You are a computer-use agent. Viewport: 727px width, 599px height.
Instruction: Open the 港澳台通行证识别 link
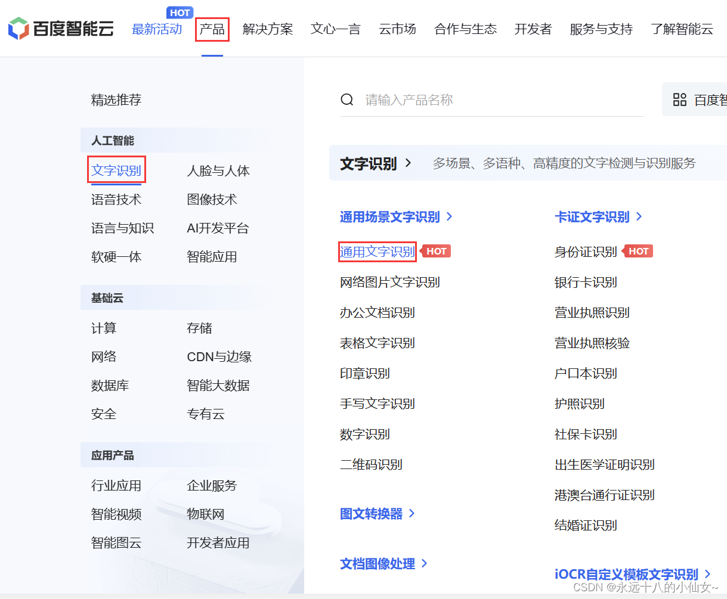(x=605, y=495)
